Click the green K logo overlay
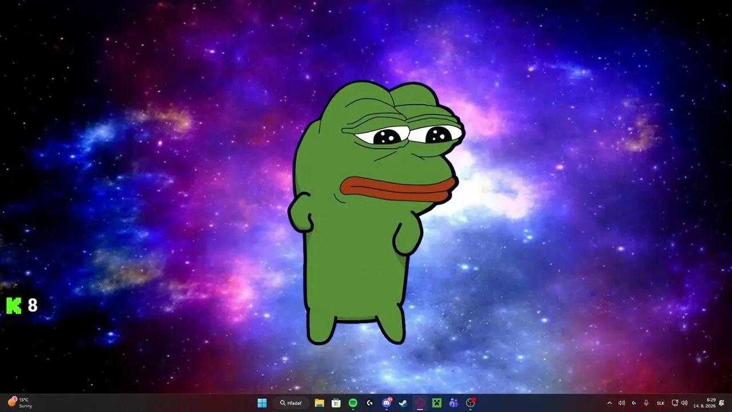Image resolution: width=732 pixels, height=412 pixels. pos(14,306)
